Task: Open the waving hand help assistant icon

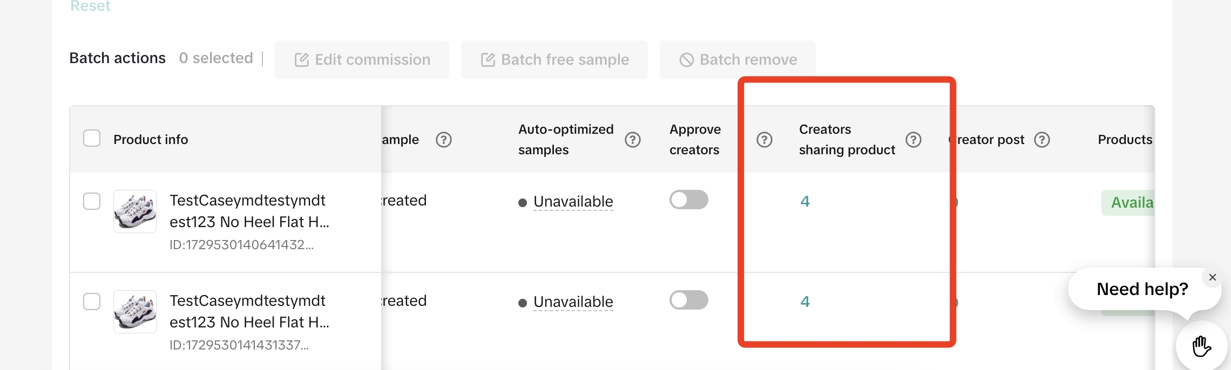Action: coord(1201,346)
